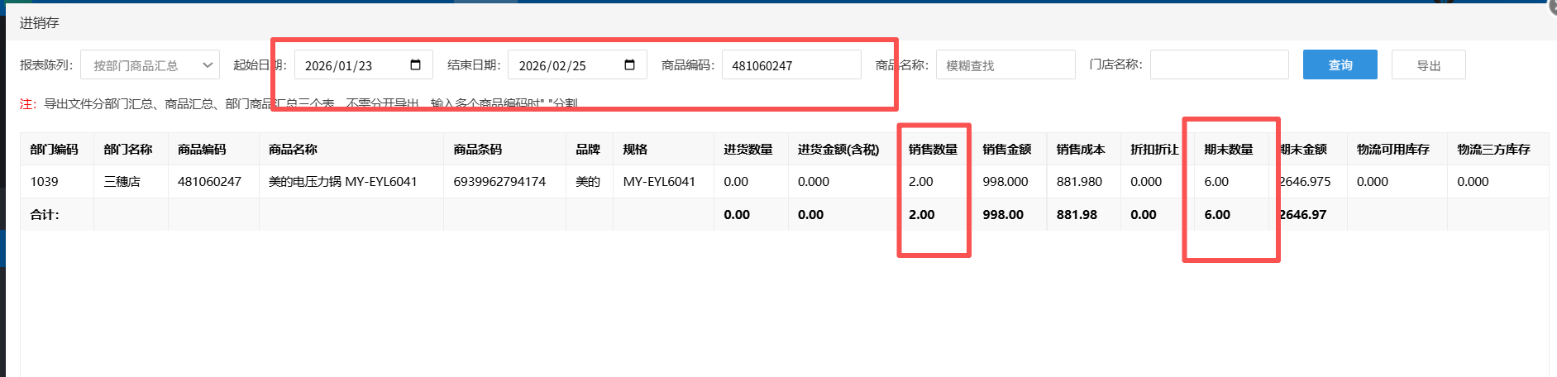
Task: Select the 三穗店 cell in table
Action: click(122, 182)
